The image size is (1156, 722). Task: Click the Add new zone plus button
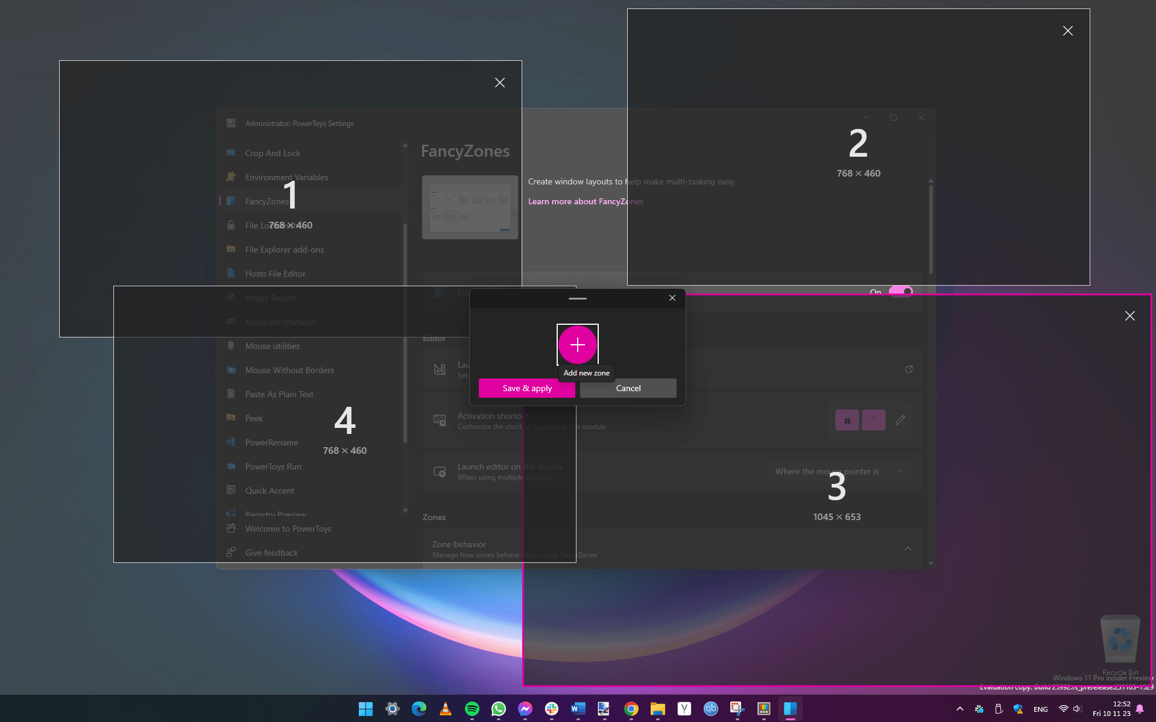tap(577, 345)
